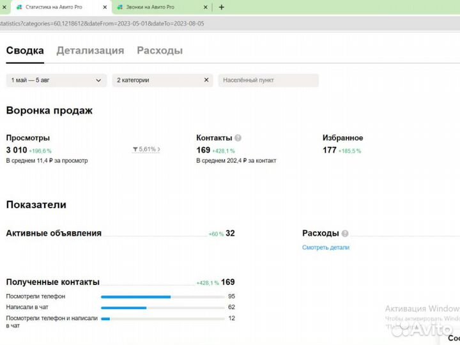The image size is (460, 345).
Task: Open the Детализация tab
Action: pyautogui.click(x=90, y=50)
